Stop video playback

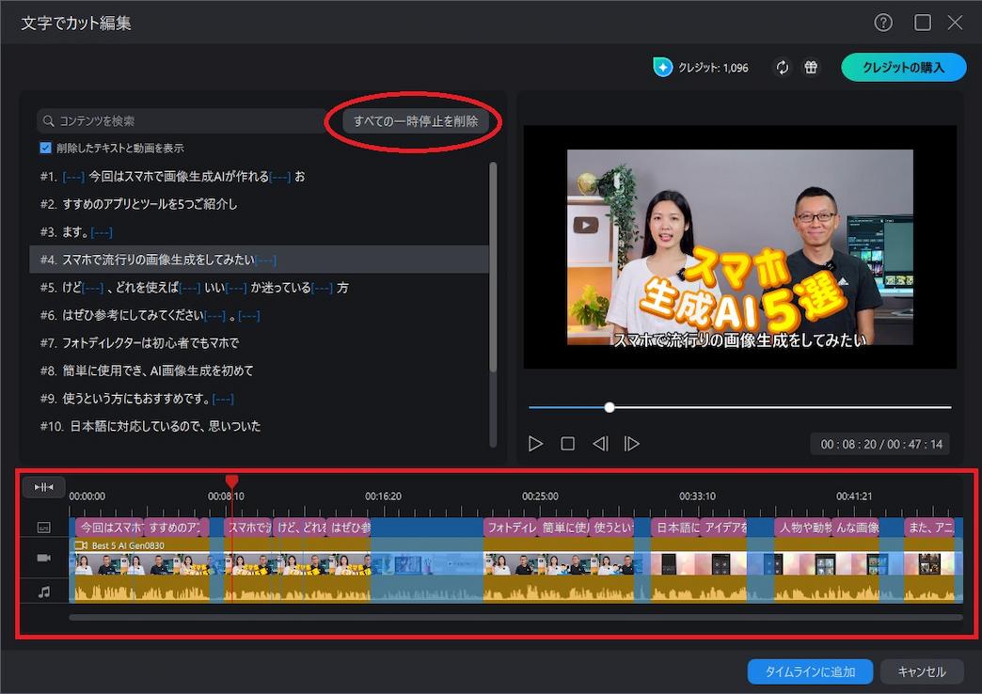568,442
